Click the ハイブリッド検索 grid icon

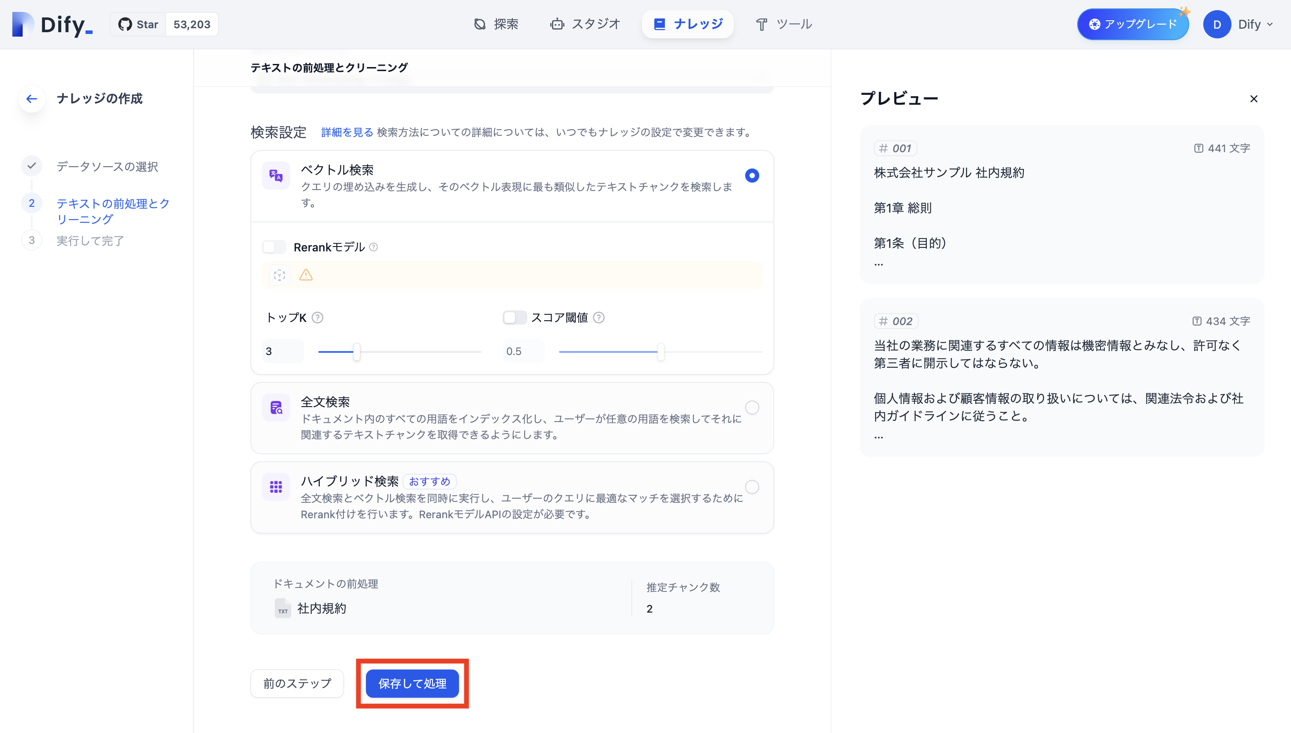[x=276, y=487]
